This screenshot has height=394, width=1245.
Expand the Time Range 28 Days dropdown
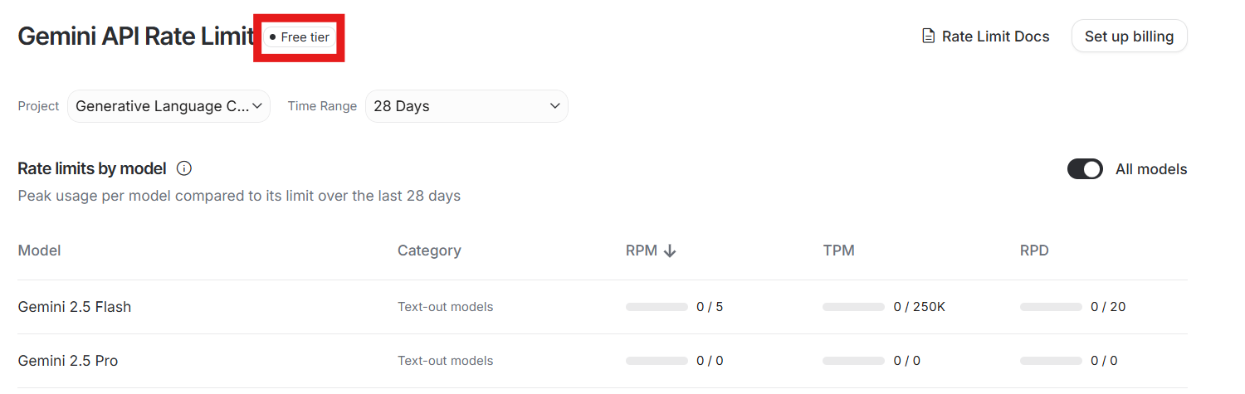466,106
